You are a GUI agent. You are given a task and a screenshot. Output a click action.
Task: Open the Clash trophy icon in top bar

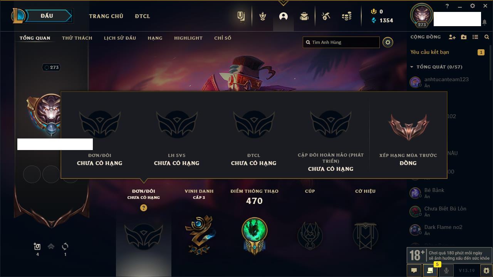[x=263, y=16]
